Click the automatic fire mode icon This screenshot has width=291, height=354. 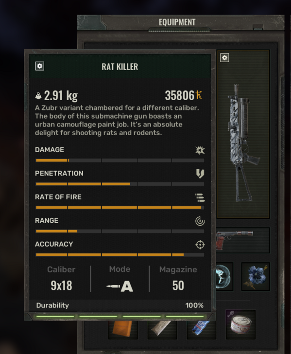click(x=120, y=286)
